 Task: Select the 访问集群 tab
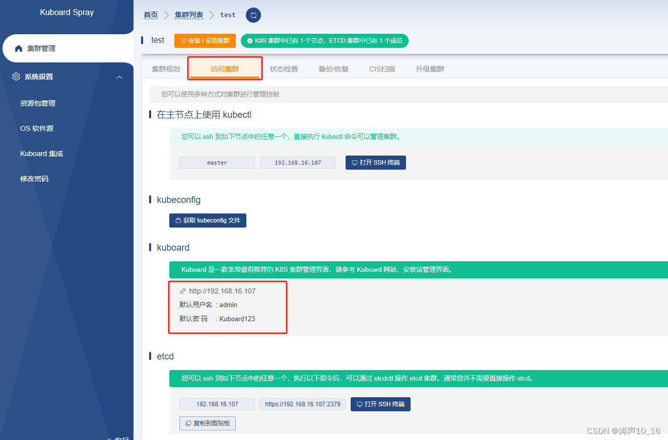click(x=225, y=69)
